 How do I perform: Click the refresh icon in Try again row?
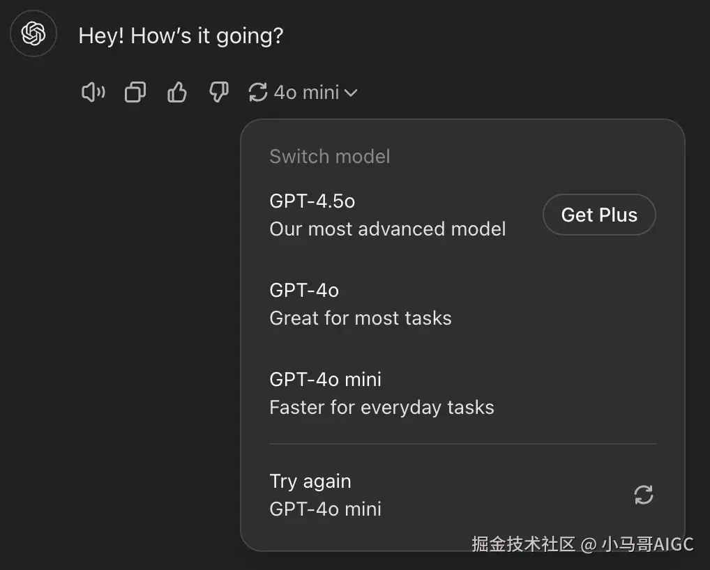pyautogui.click(x=643, y=495)
